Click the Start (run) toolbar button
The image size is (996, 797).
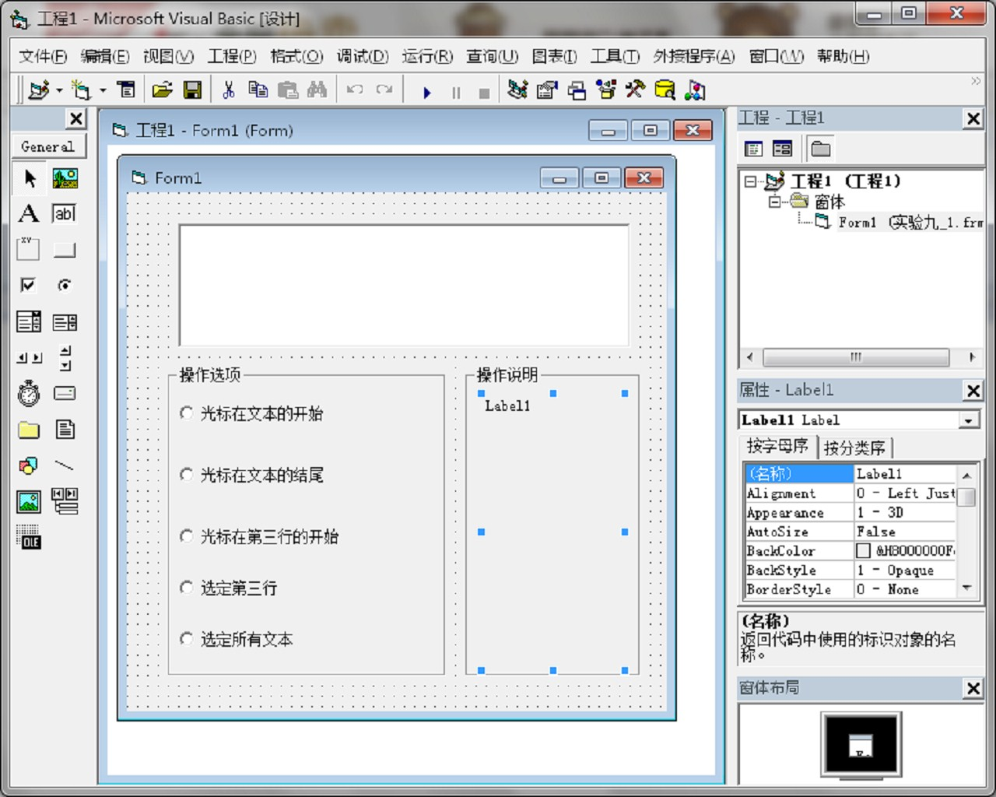(426, 92)
